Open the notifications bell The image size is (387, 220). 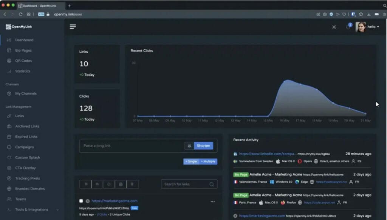pos(348,27)
